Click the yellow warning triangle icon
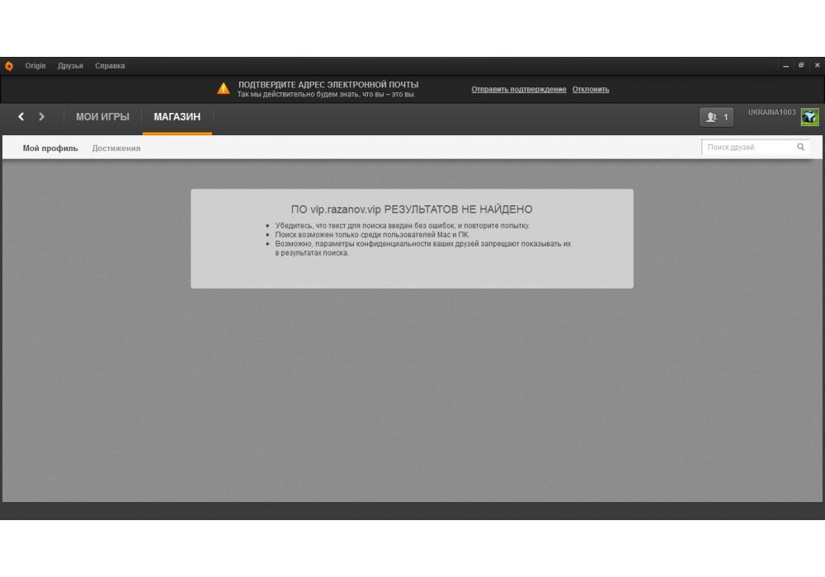The width and height of the screenshot is (825, 577). 224,88
